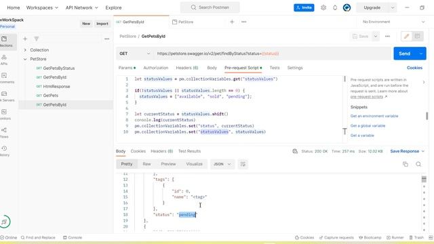Open request more actions ellipsis next to Save

pos(387,36)
